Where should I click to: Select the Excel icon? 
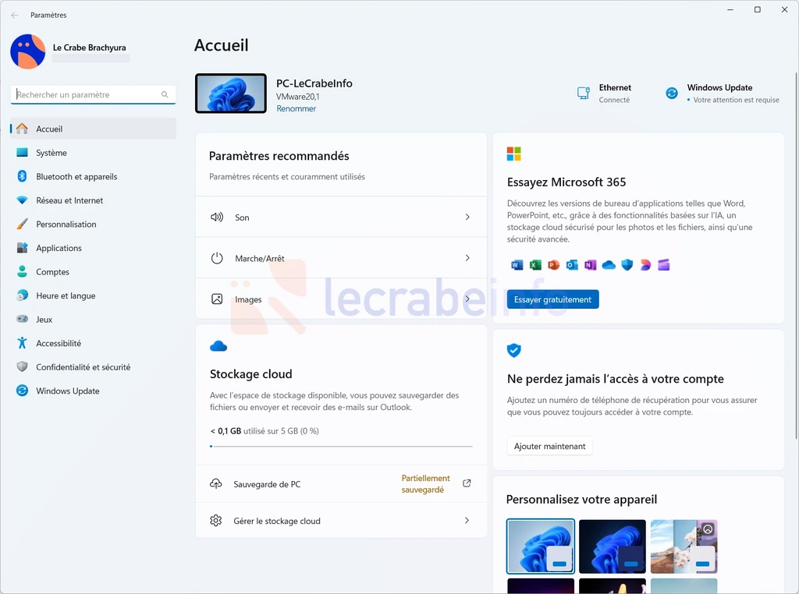(534, 265)
